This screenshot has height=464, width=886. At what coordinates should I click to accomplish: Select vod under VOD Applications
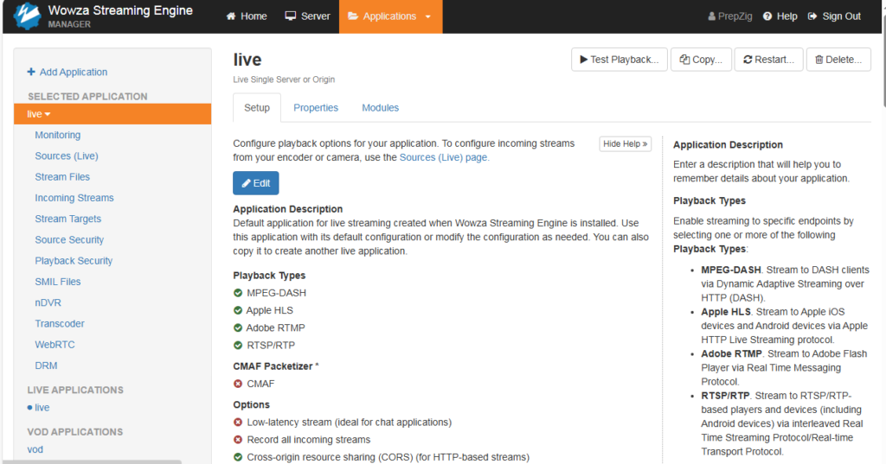[35, 449]
